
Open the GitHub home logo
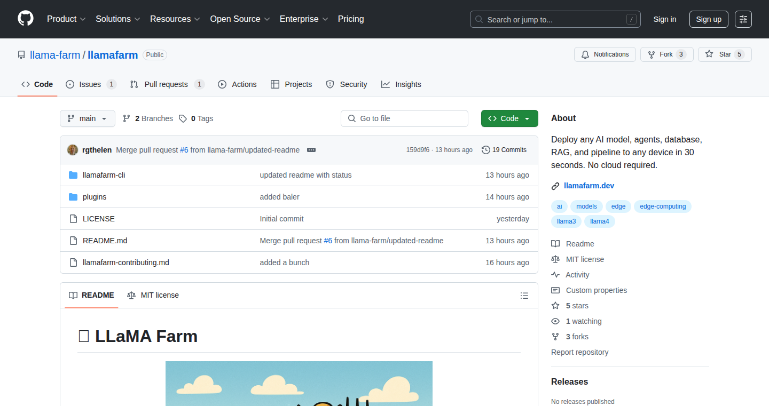(26, 19)
